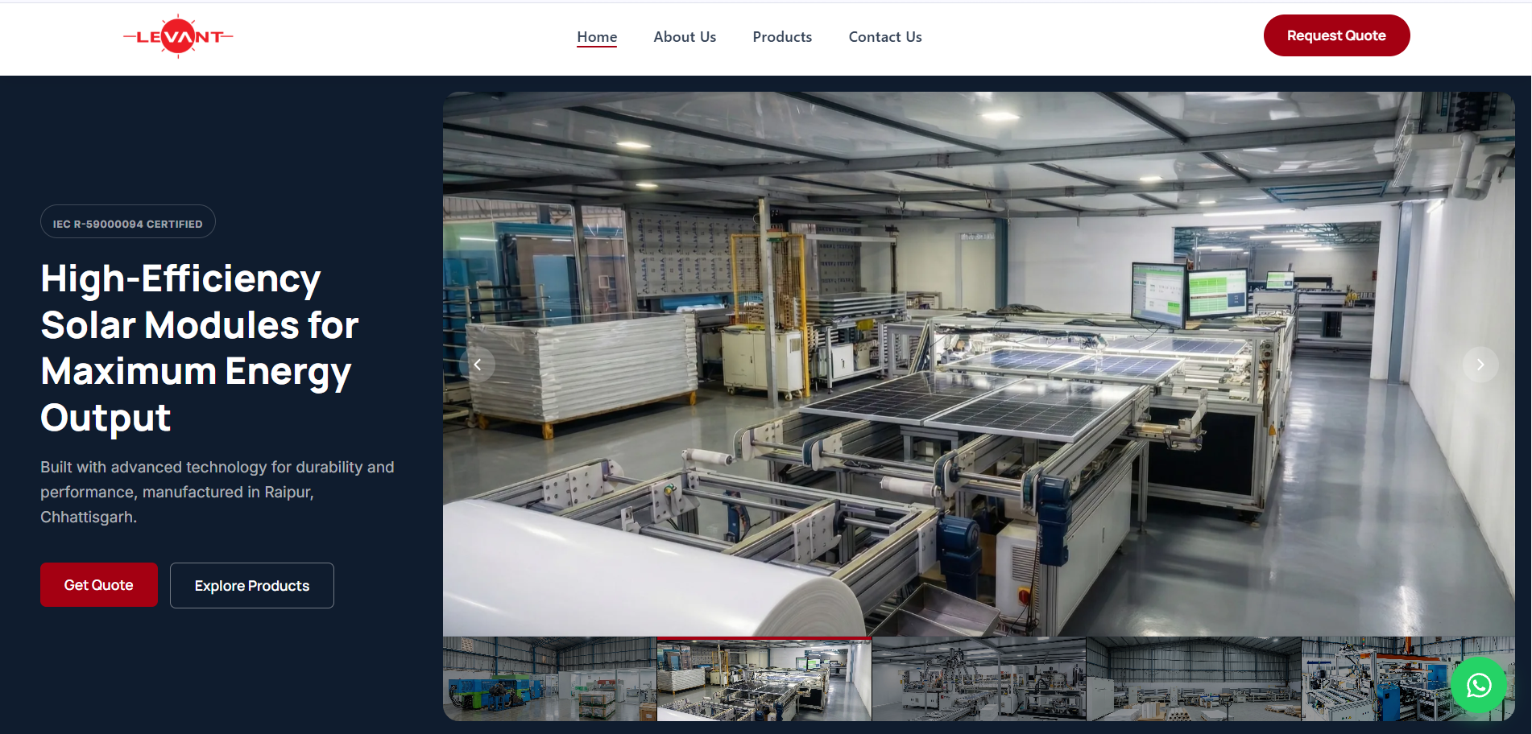Open the About Us page
Screen dimensions: 1532x734
685,37
